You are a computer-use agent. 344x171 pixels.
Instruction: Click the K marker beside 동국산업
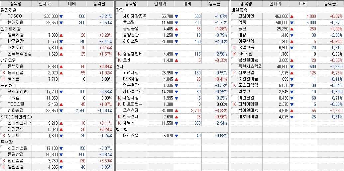pos(4,73)
